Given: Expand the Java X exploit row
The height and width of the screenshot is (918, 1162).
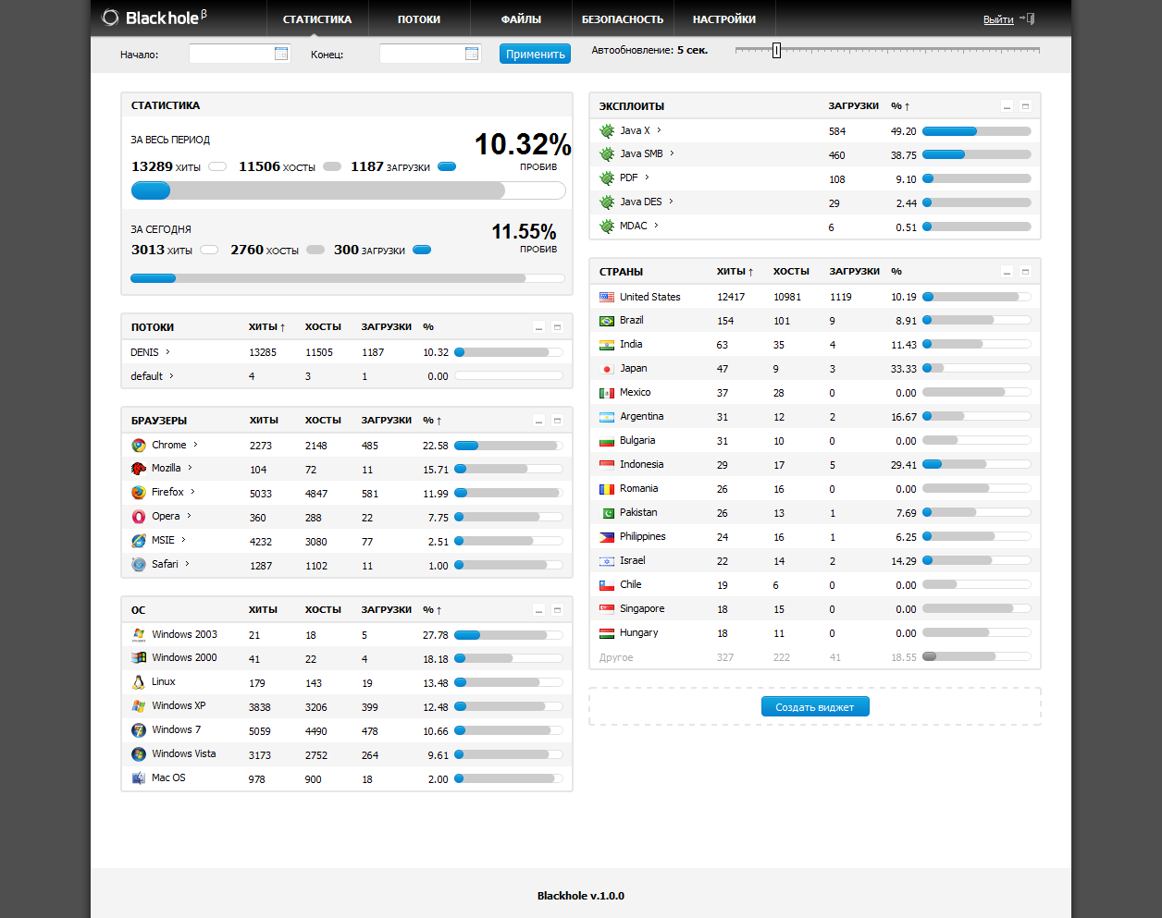Looking at the screenshot, I should [x=659, y=130].
